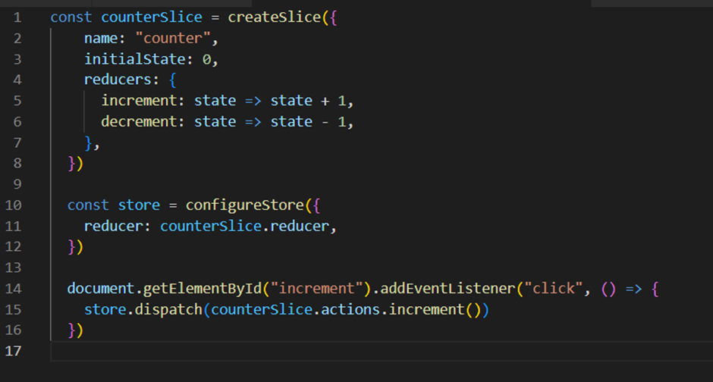Click line number 4 in the gutter
Viewport: 713px width, 382px height.
[x=17, y=80]
